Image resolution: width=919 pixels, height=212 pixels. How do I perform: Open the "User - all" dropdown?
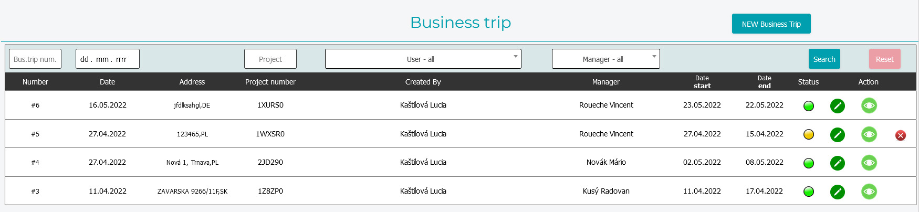tap(423, 59)
